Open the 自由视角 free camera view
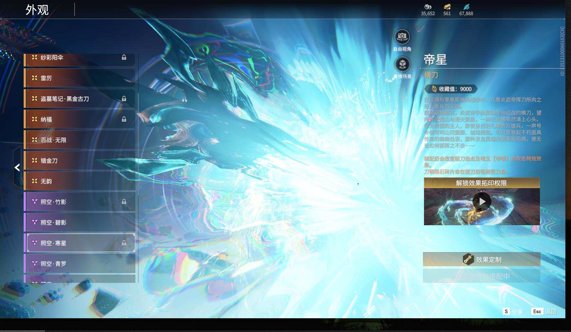 pos(402,37)
